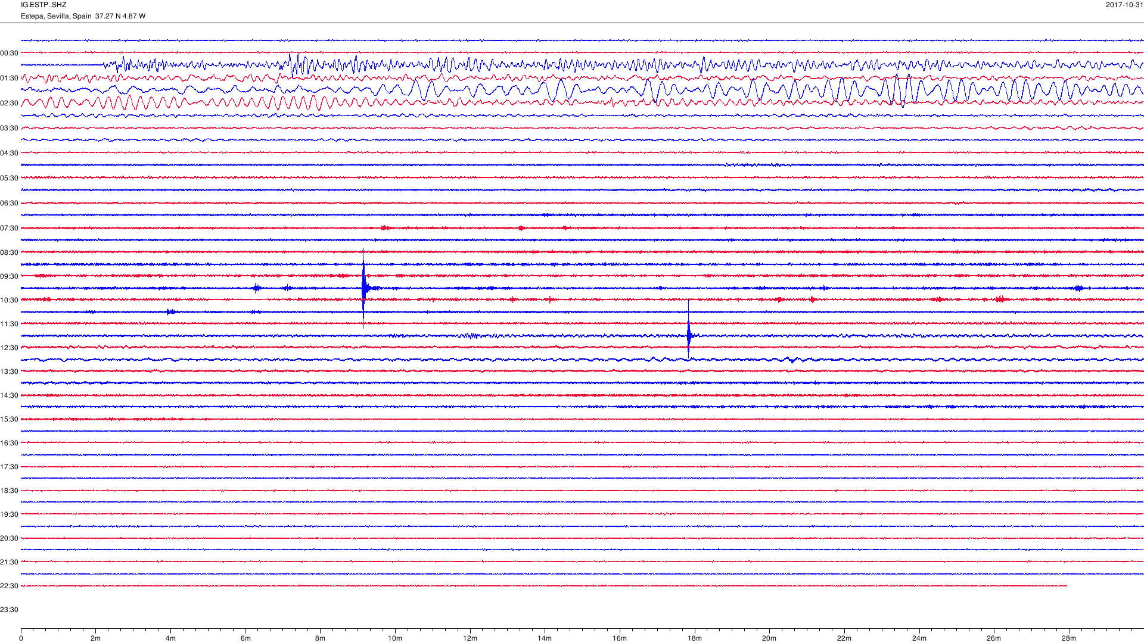This screenshot has height=643, width=1144.
Task: Click the 6m axis label
Action: (x=245, y=638)
